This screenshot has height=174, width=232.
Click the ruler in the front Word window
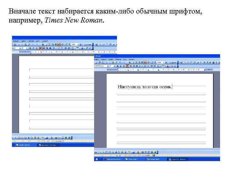click(160, 70)
